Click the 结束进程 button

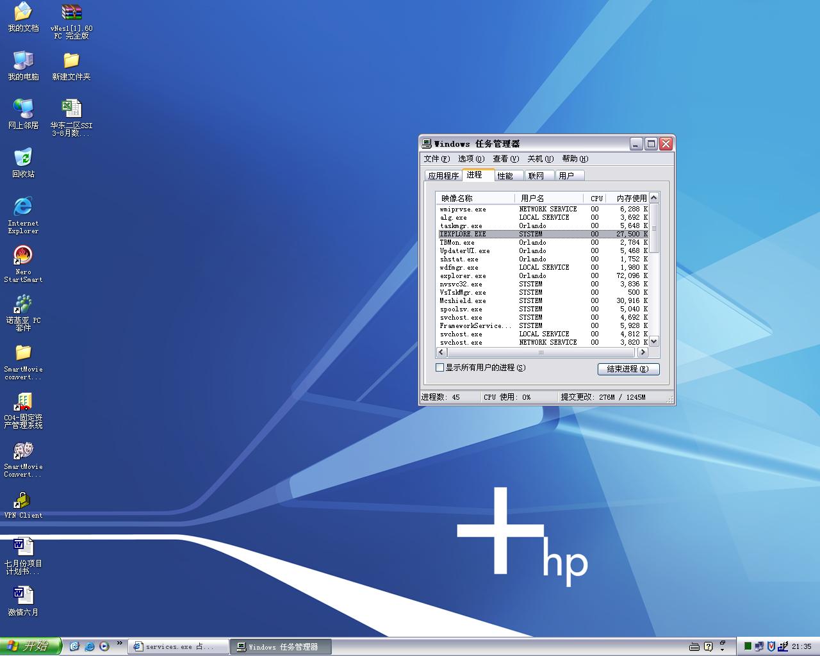(628, 369)
